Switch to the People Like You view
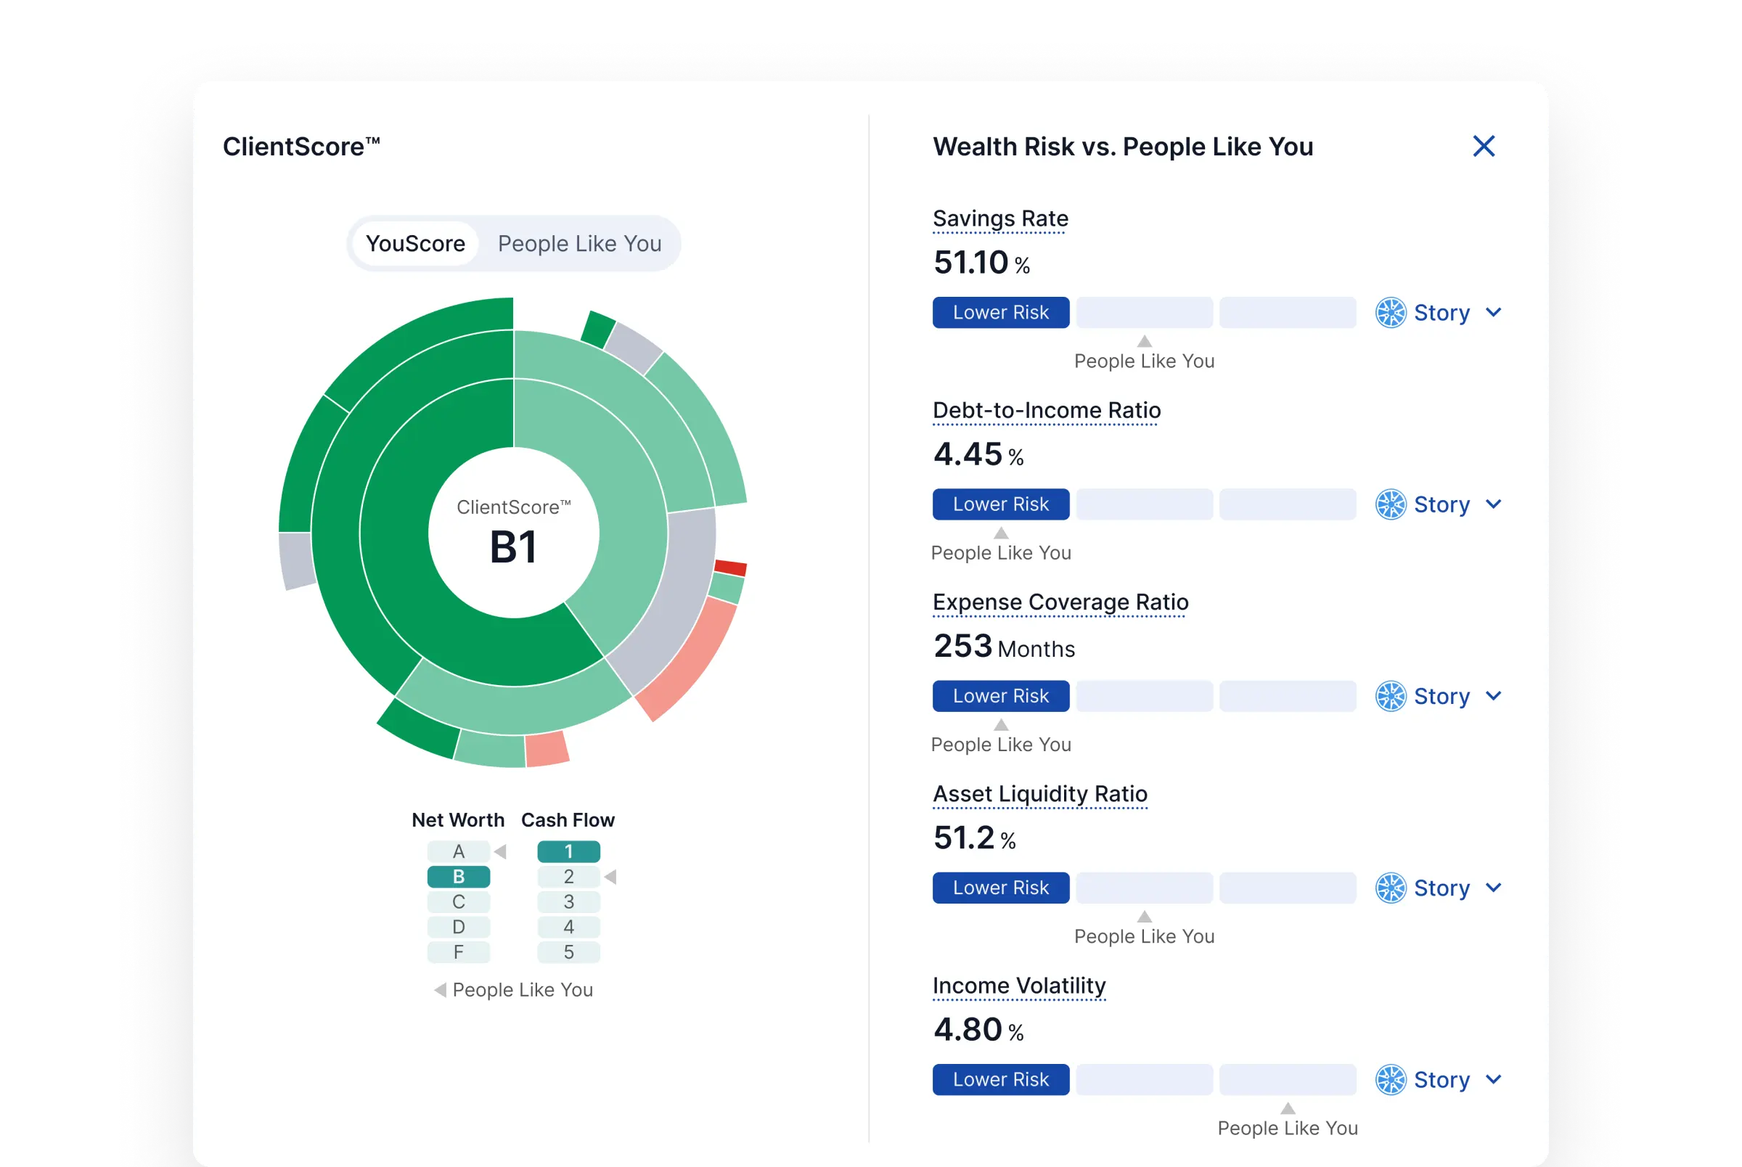The height and width of the screenshot is (1167, 1742). (x=580, y=243)
